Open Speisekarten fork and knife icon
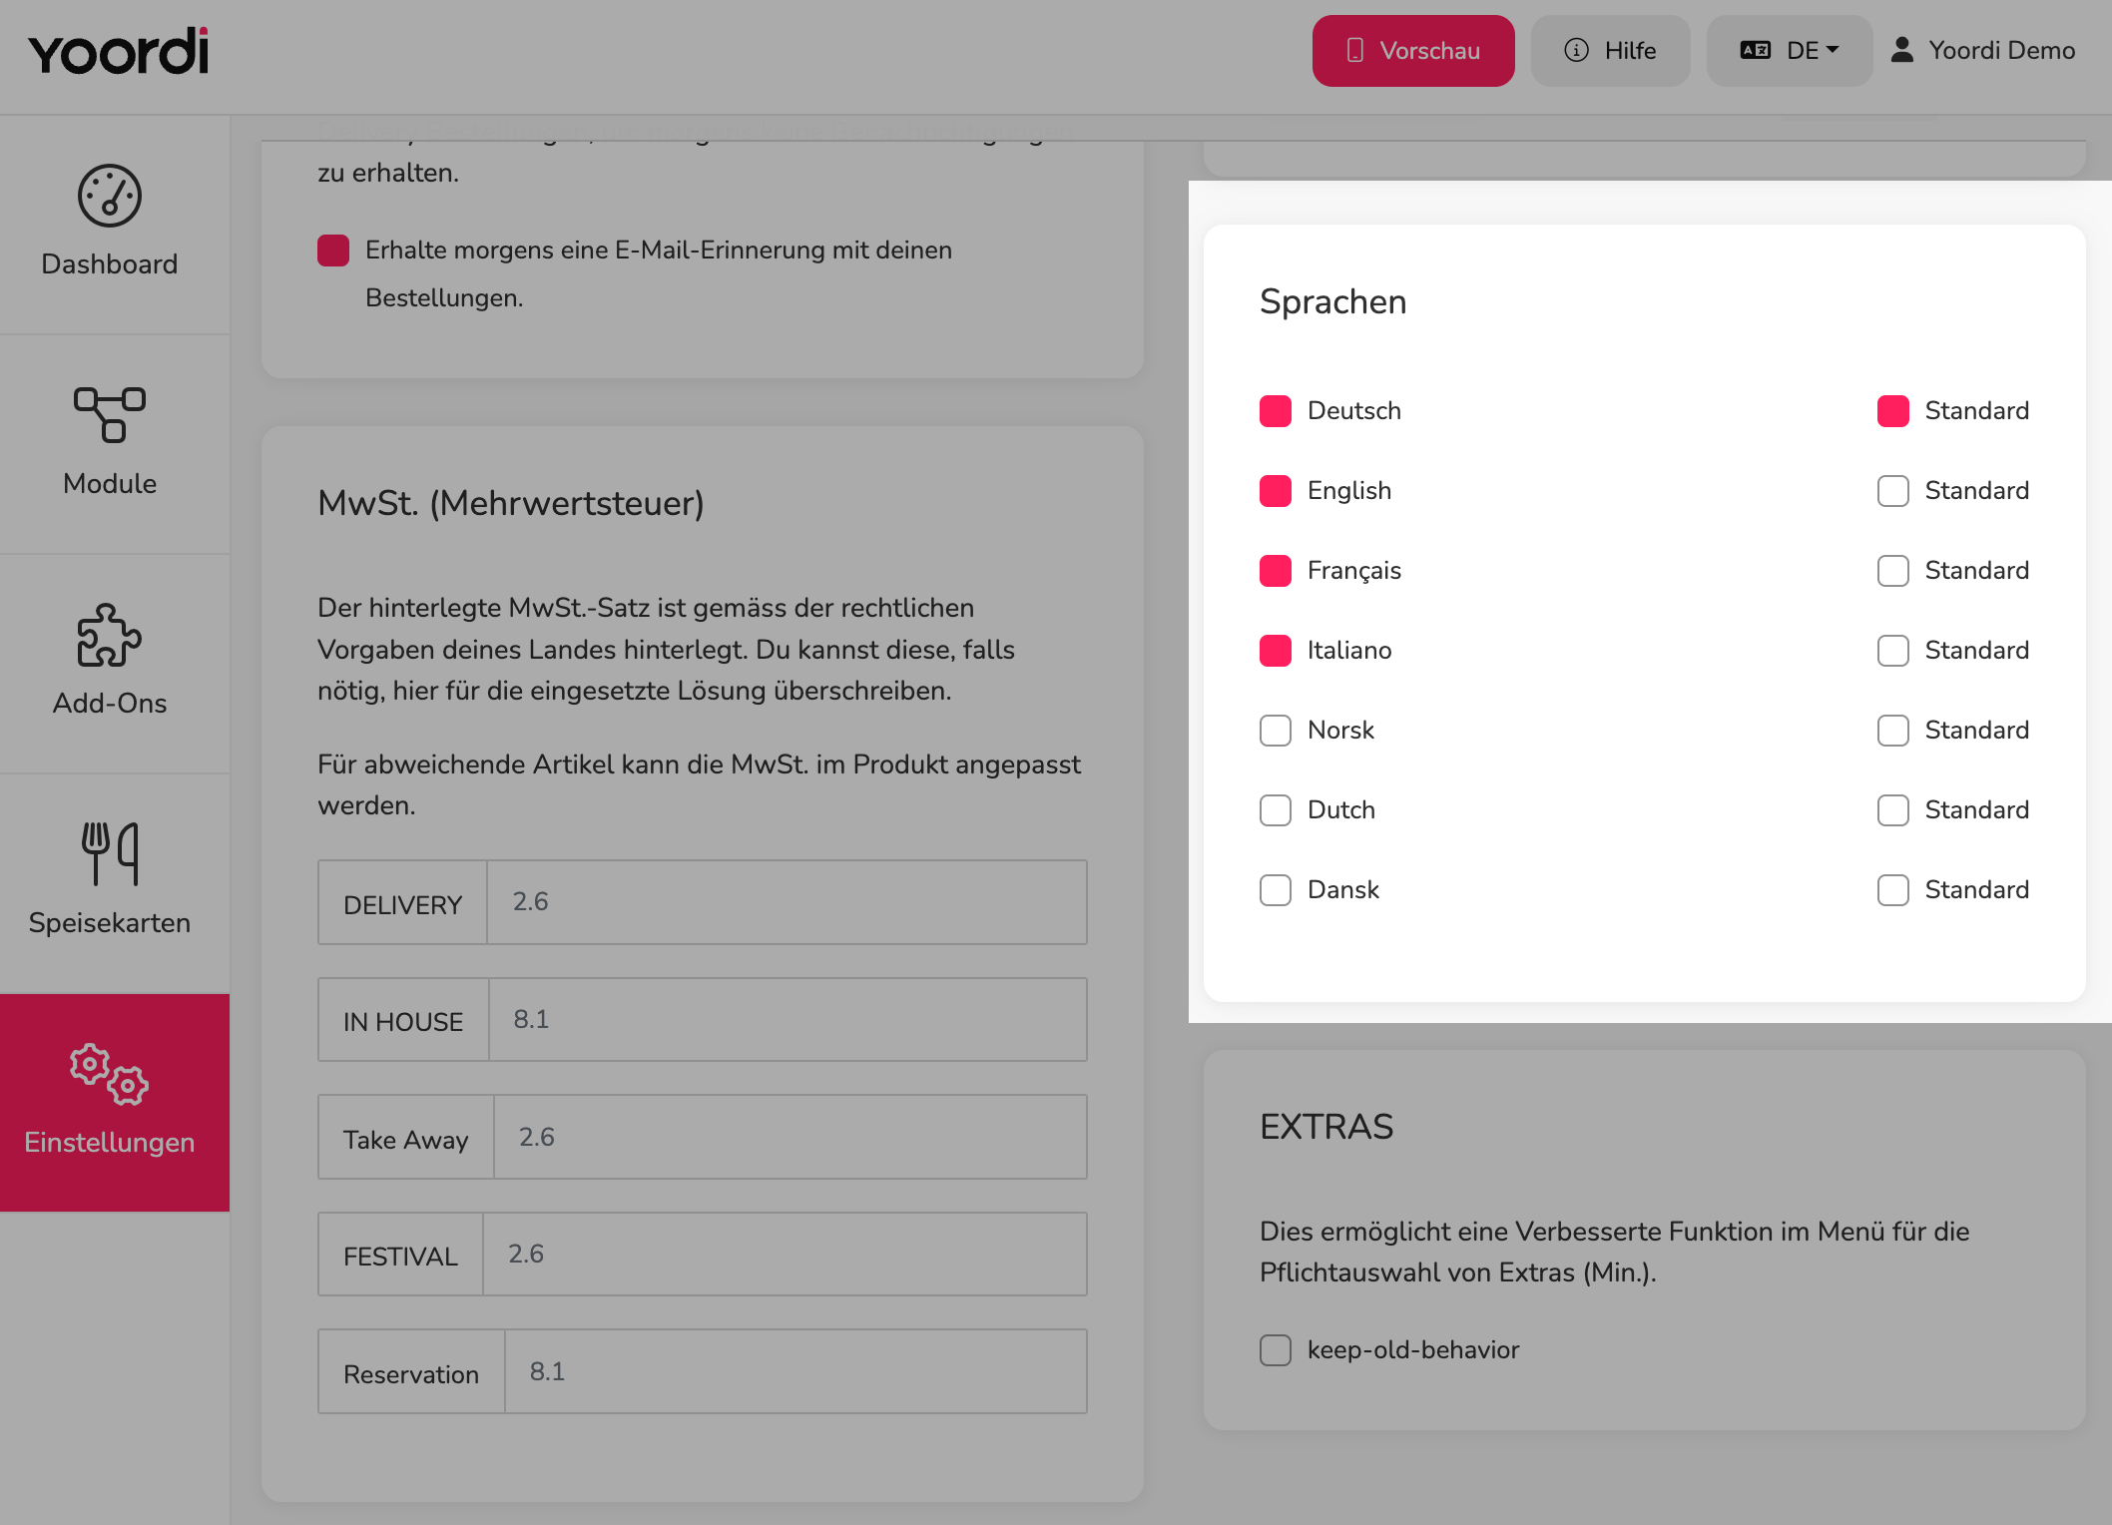The width and height of the screenshot is (2112, 1525). pos(110,853)
